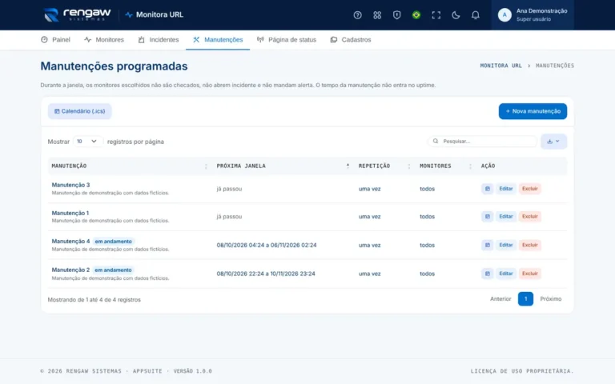615x384 pixels.
Task: Click the date range starting 08/10/2026 22:24
Action: click(x=266, y=274)
